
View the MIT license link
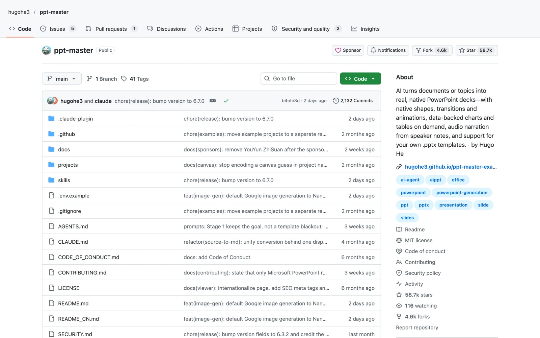click(415, 240)
